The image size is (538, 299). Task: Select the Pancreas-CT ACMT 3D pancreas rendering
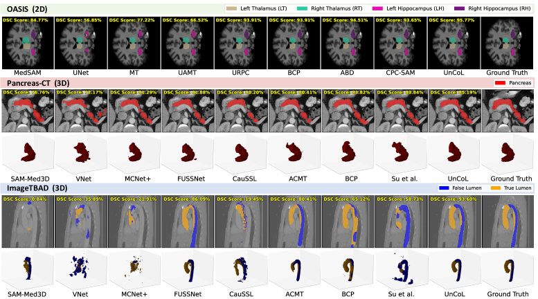[x=295, y=153]
